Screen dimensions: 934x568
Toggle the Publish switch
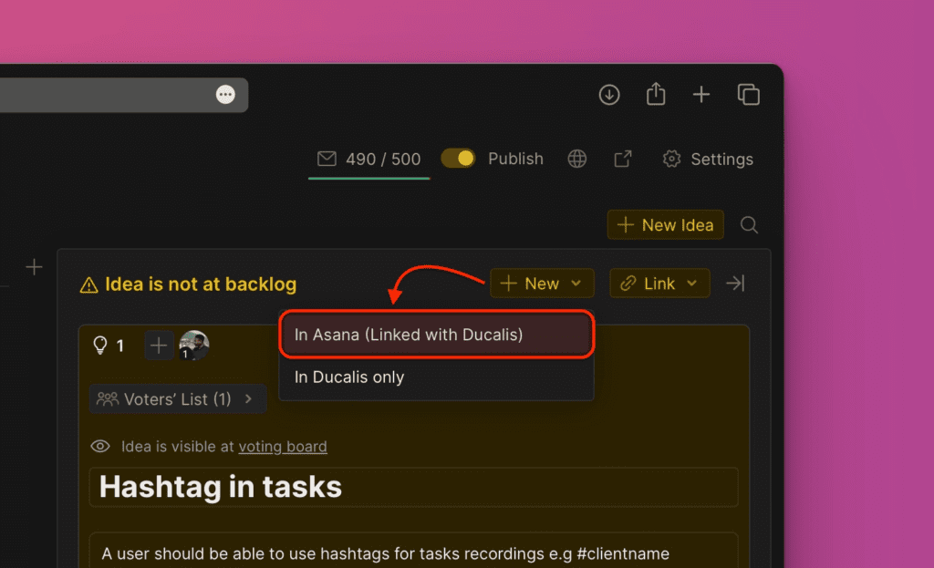458,157
